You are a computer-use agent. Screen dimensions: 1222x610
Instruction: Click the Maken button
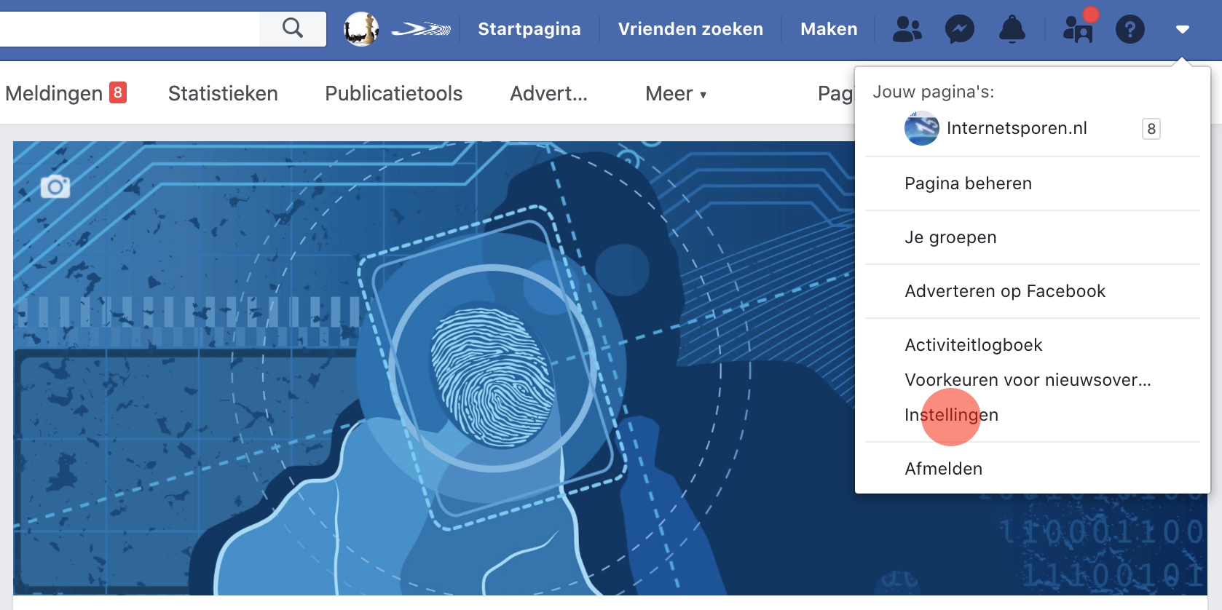(x=829, y=29)
